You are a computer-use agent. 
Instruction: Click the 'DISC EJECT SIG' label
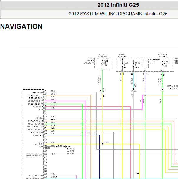(x=36, y=175)
